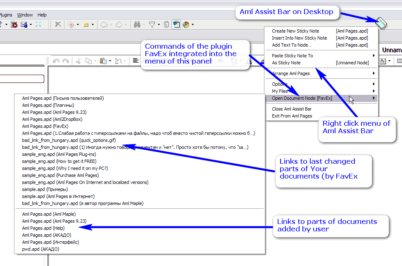This screenshot has width=402, height=266.
Task: Choose Add Text To Node...
Action: [321, 45]
